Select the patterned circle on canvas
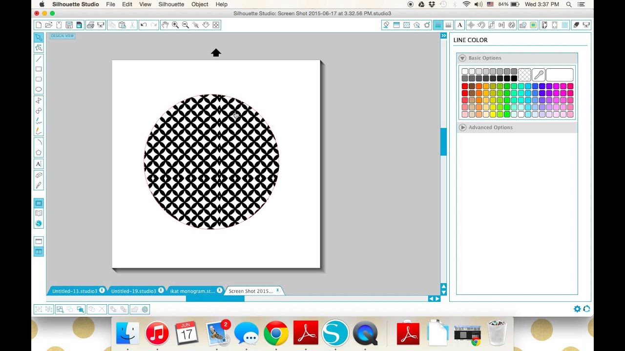 (211, 161)
